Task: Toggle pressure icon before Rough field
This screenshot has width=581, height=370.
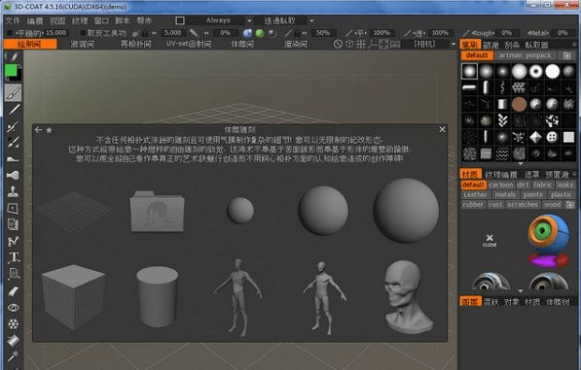Action: pos(465,33)
